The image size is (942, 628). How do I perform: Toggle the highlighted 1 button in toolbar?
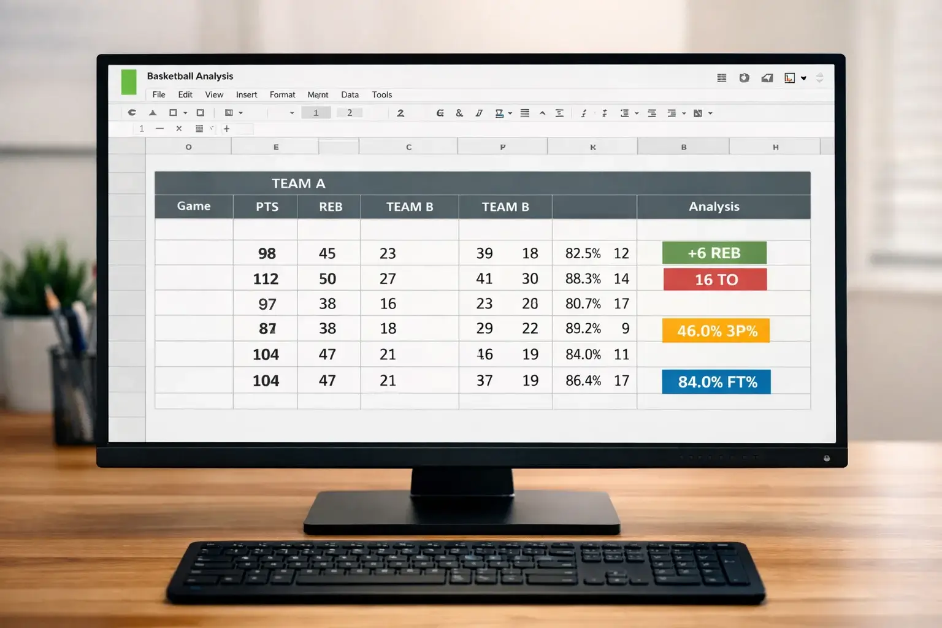pos(316,113)
